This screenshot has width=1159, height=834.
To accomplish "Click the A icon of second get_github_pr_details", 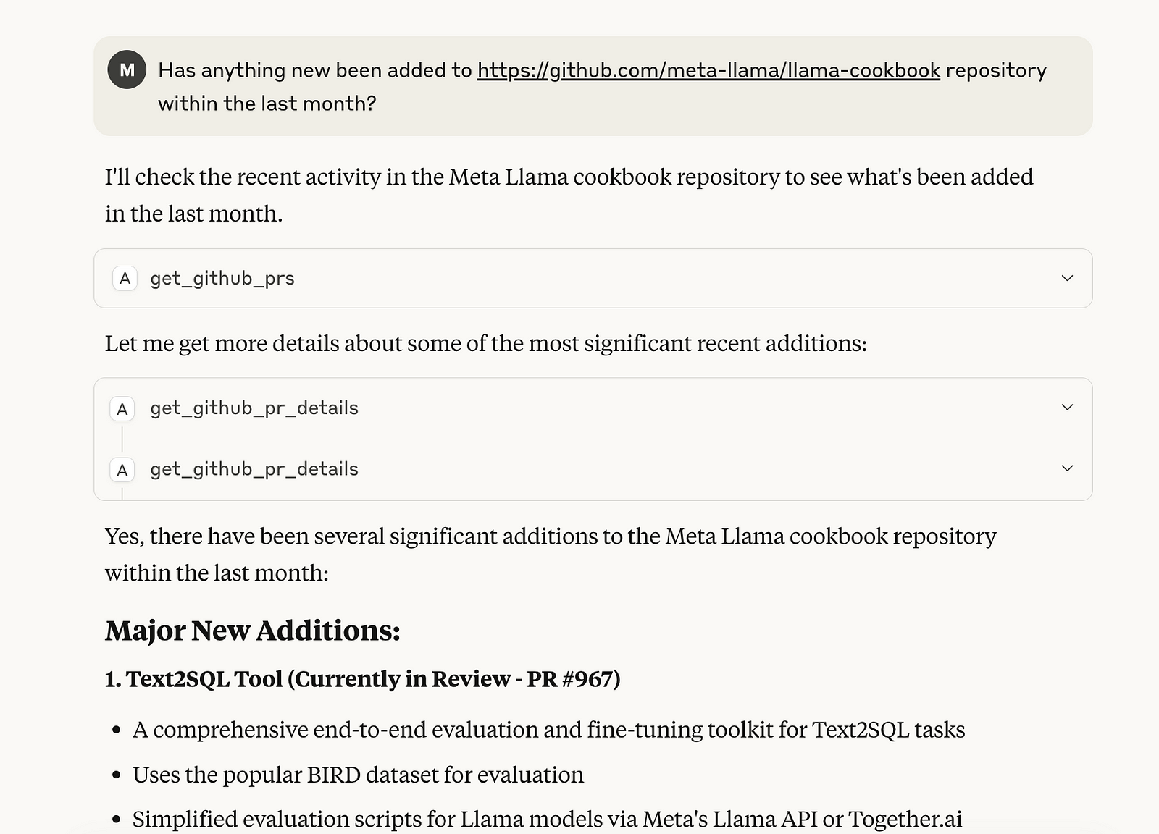I will click(x=122, y=470).
